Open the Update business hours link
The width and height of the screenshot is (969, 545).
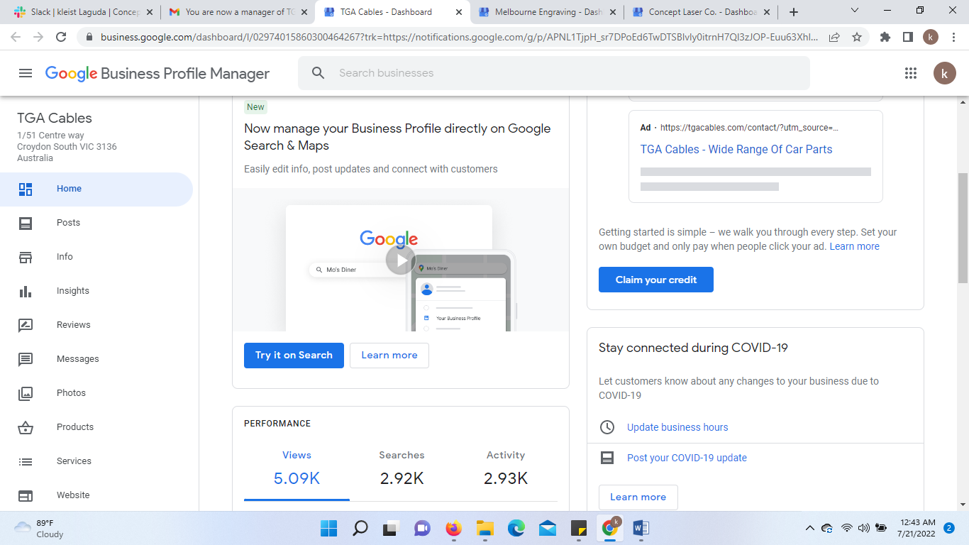(x=677, y=427)
